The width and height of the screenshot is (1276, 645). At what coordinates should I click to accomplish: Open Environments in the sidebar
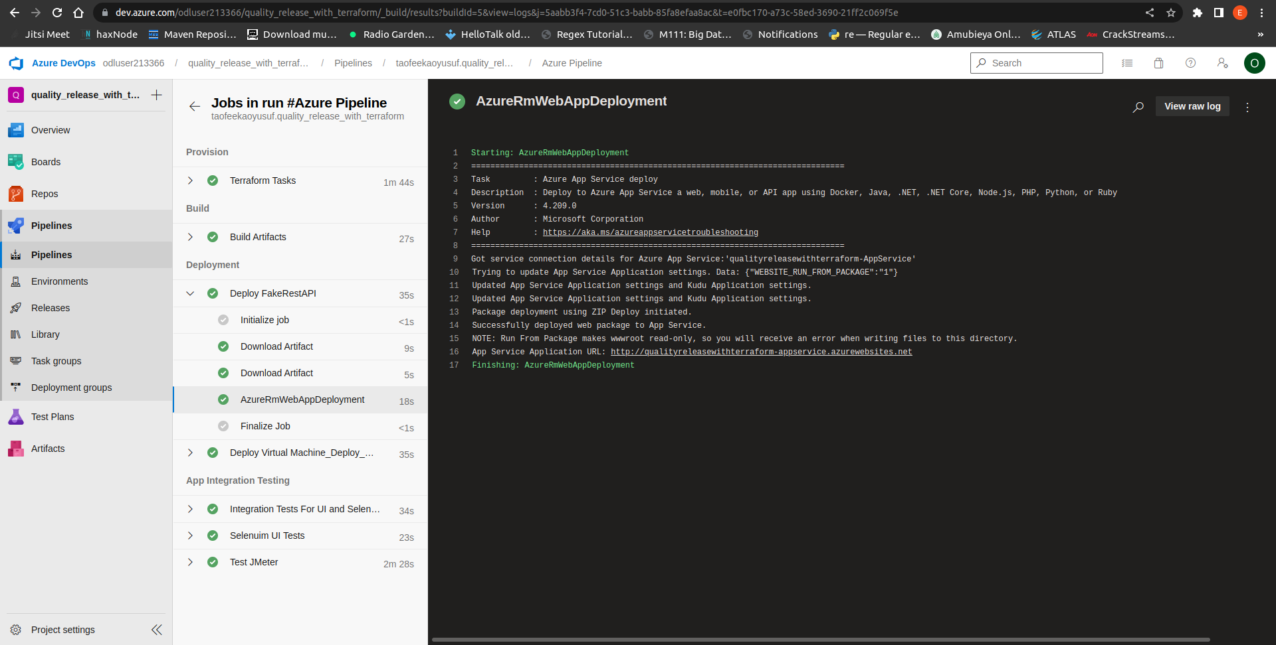(x=86, y=281)
